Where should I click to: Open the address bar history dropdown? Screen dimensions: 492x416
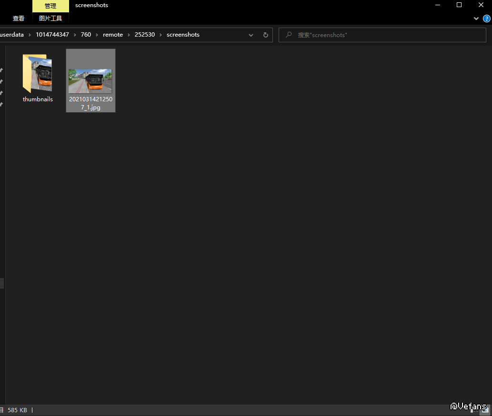[x=251, y=35]
